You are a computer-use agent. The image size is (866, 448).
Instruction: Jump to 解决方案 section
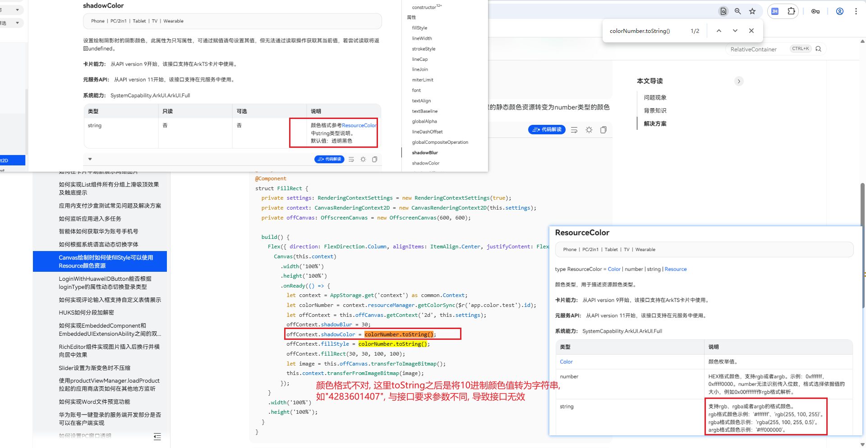point(655,123)
